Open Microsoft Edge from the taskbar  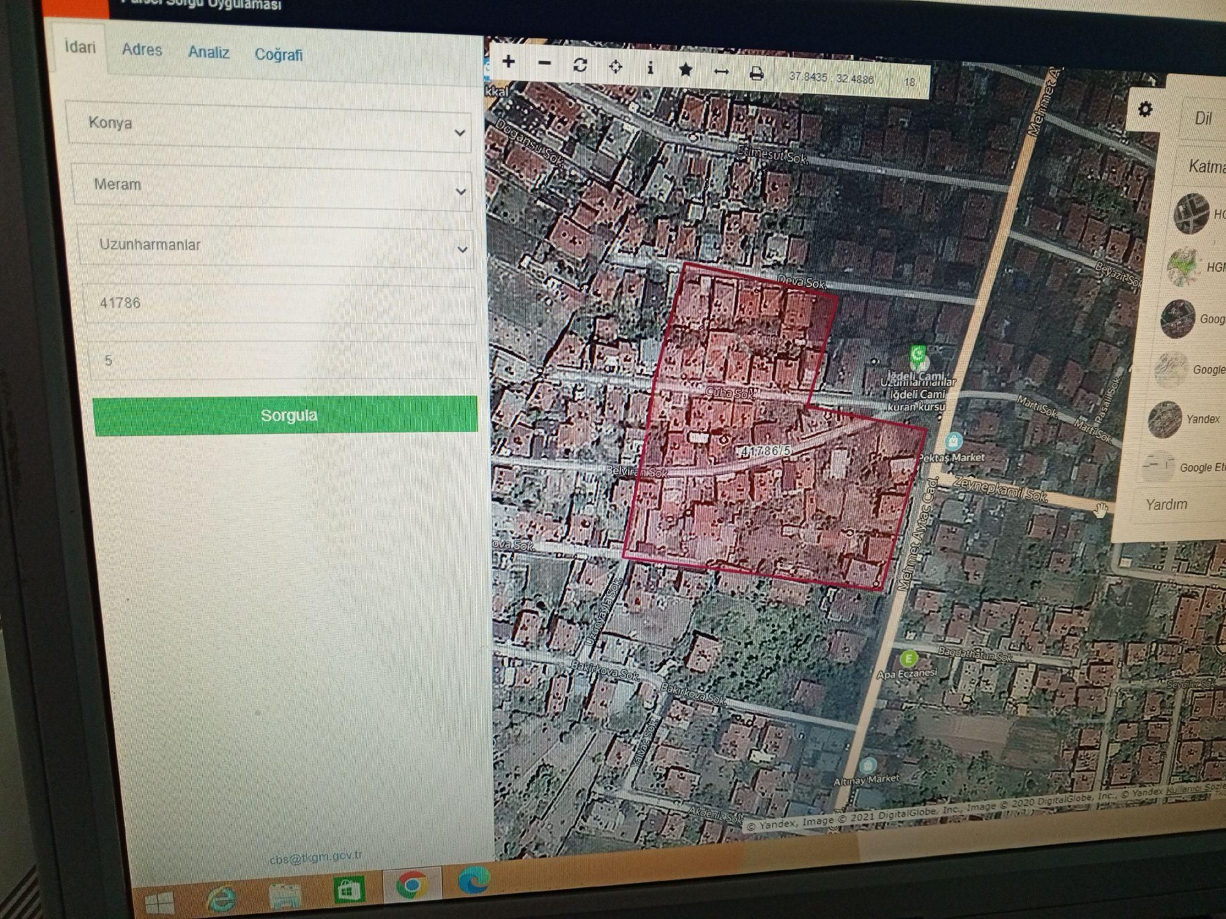474,880
